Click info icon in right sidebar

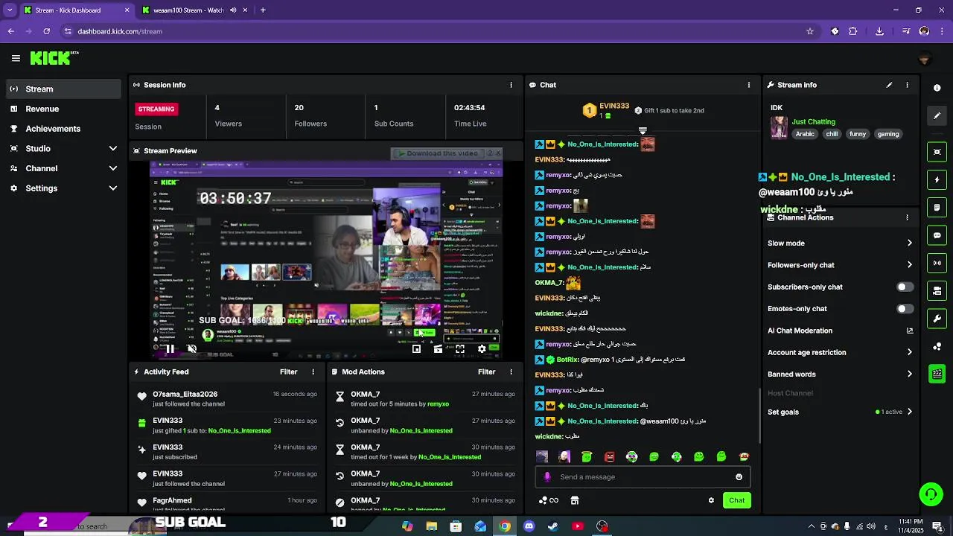[937, 88]
